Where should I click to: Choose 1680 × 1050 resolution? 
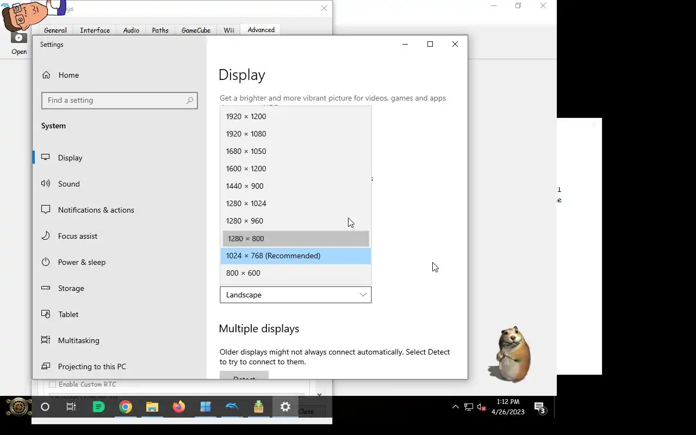coord(295,151)
